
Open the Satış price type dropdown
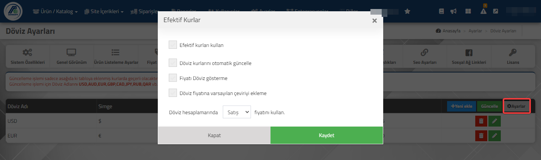pyautogui.click(x=237, y=112)
